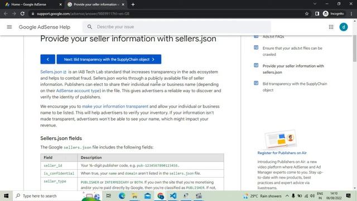
Task: Go back with browser back arrow
Action: (6, 13)
